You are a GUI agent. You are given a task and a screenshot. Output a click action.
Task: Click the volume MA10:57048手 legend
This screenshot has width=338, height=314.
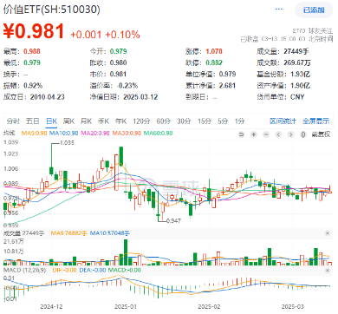pos(110,233)
